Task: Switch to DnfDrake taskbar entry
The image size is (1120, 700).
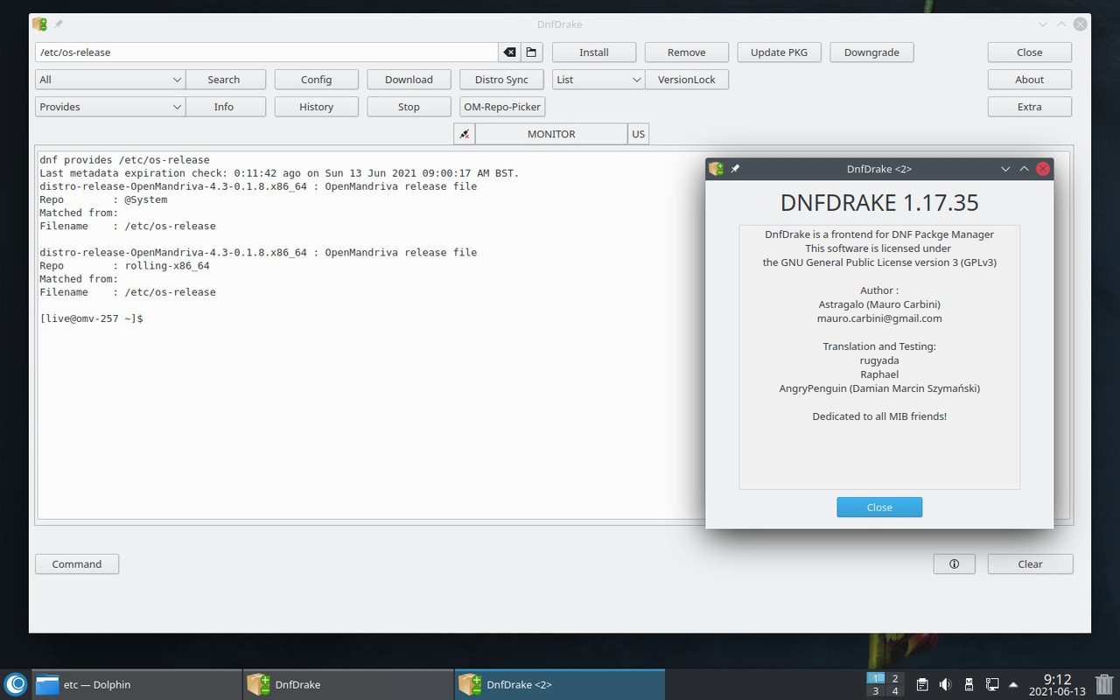Action: tap(348, 684)
